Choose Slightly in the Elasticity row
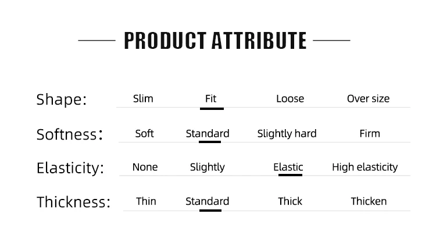 click(207, 168)
